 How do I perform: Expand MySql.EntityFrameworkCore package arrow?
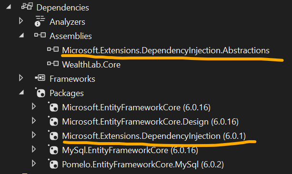click(34, 149)
